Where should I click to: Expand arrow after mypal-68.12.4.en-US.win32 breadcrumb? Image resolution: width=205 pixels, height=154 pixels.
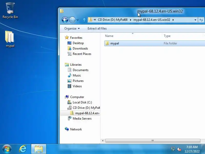coord(173,20)
